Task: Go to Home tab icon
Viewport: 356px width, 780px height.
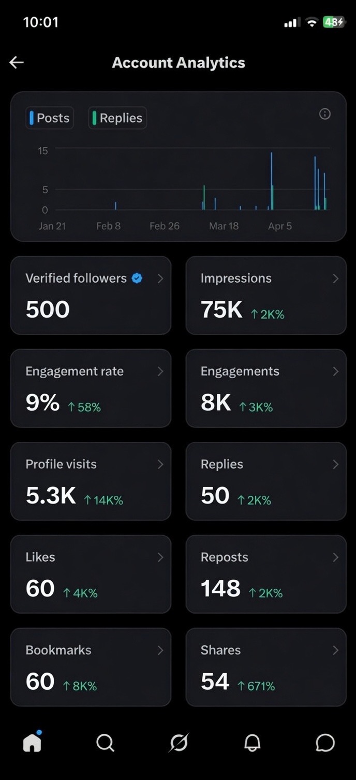Action: 32,742
